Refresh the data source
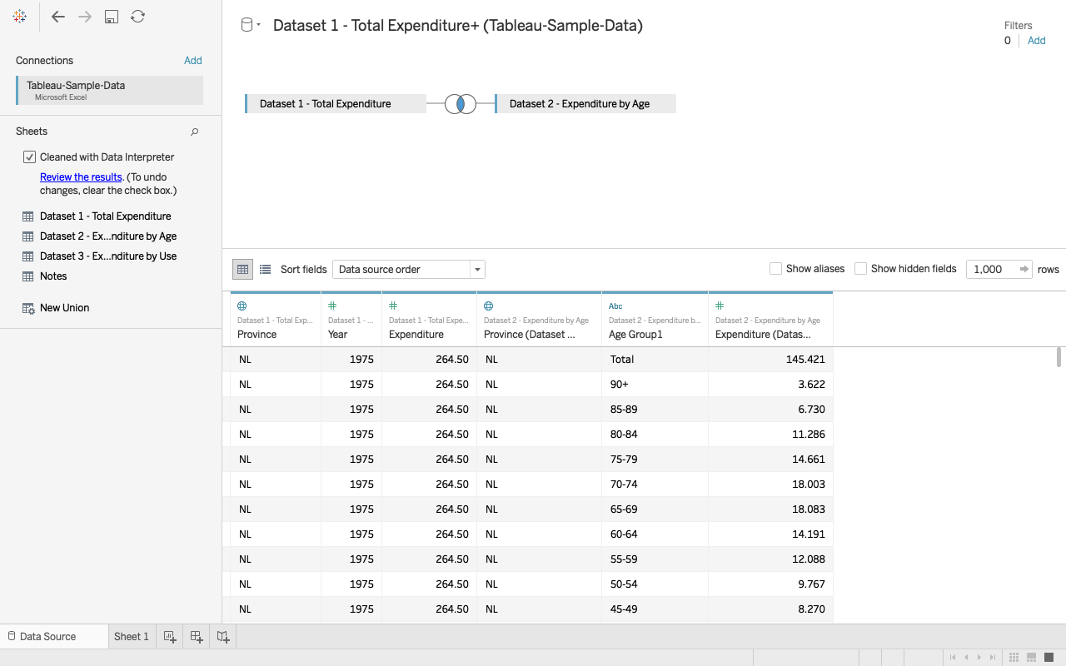The image size is (1066, 666). point(138,17)
